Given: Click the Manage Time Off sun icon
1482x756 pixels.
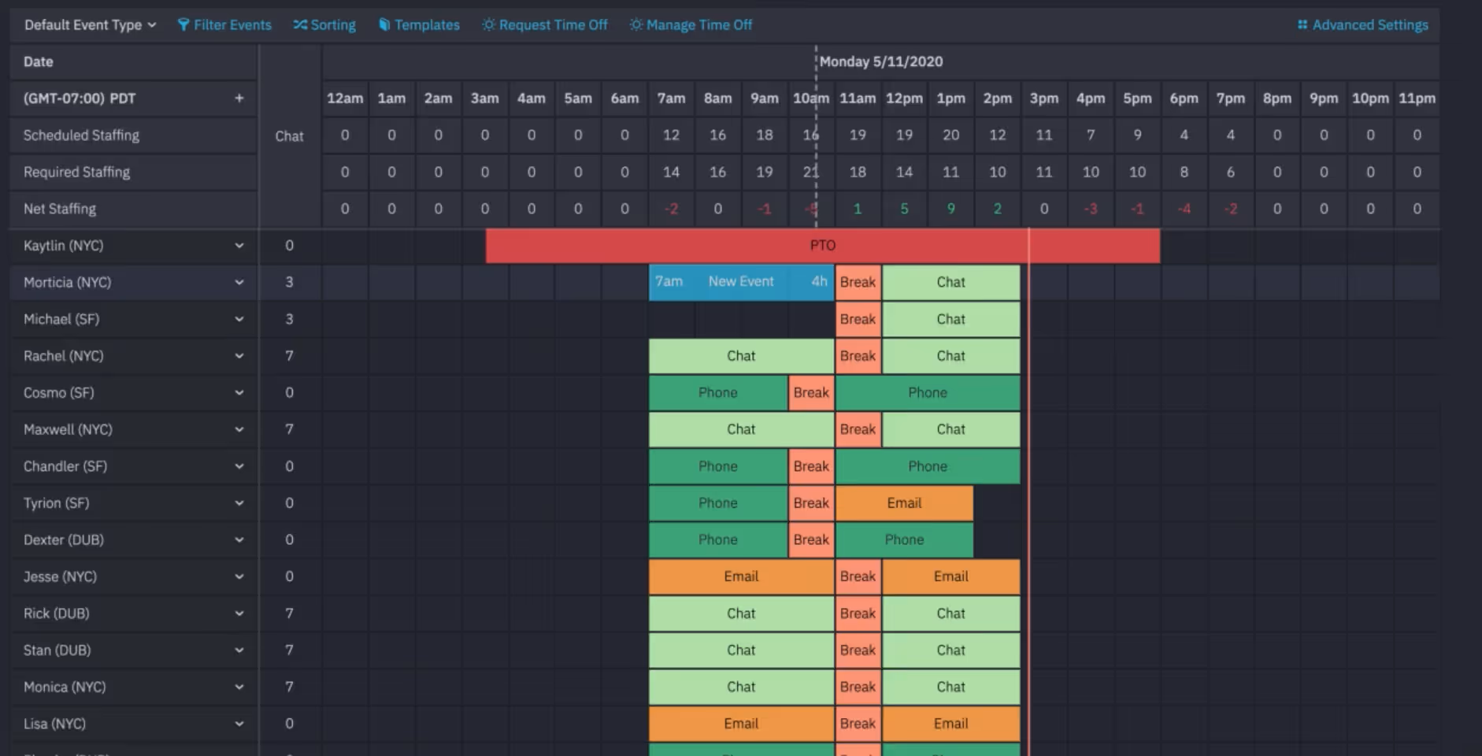Looking at the screenshot, I should coord(636,25).
